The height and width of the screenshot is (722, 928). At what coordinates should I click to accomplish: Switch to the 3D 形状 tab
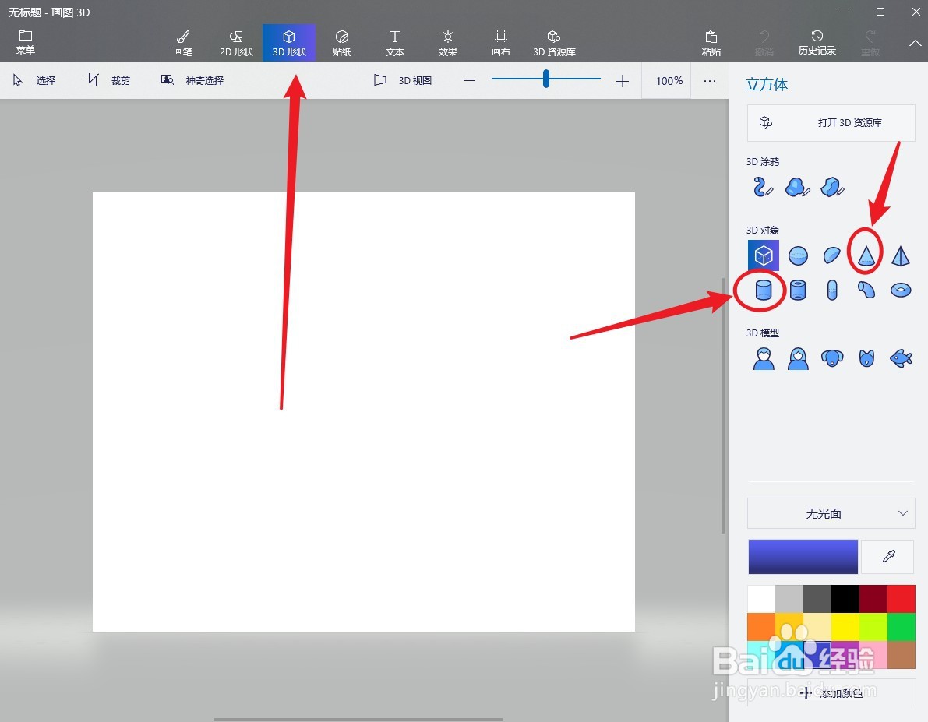point(289,43)
